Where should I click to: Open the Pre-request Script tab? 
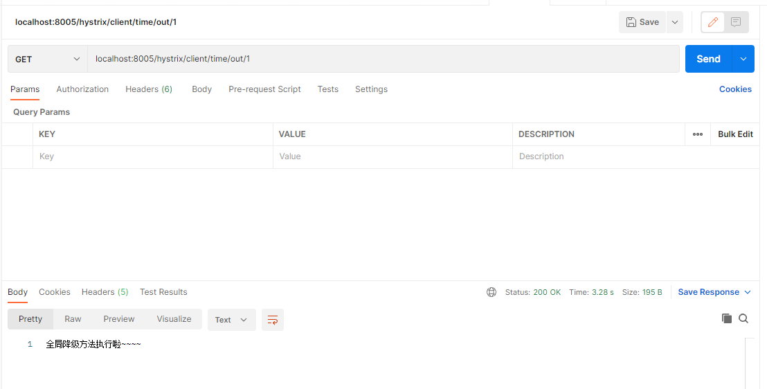(x=264, y=89)
